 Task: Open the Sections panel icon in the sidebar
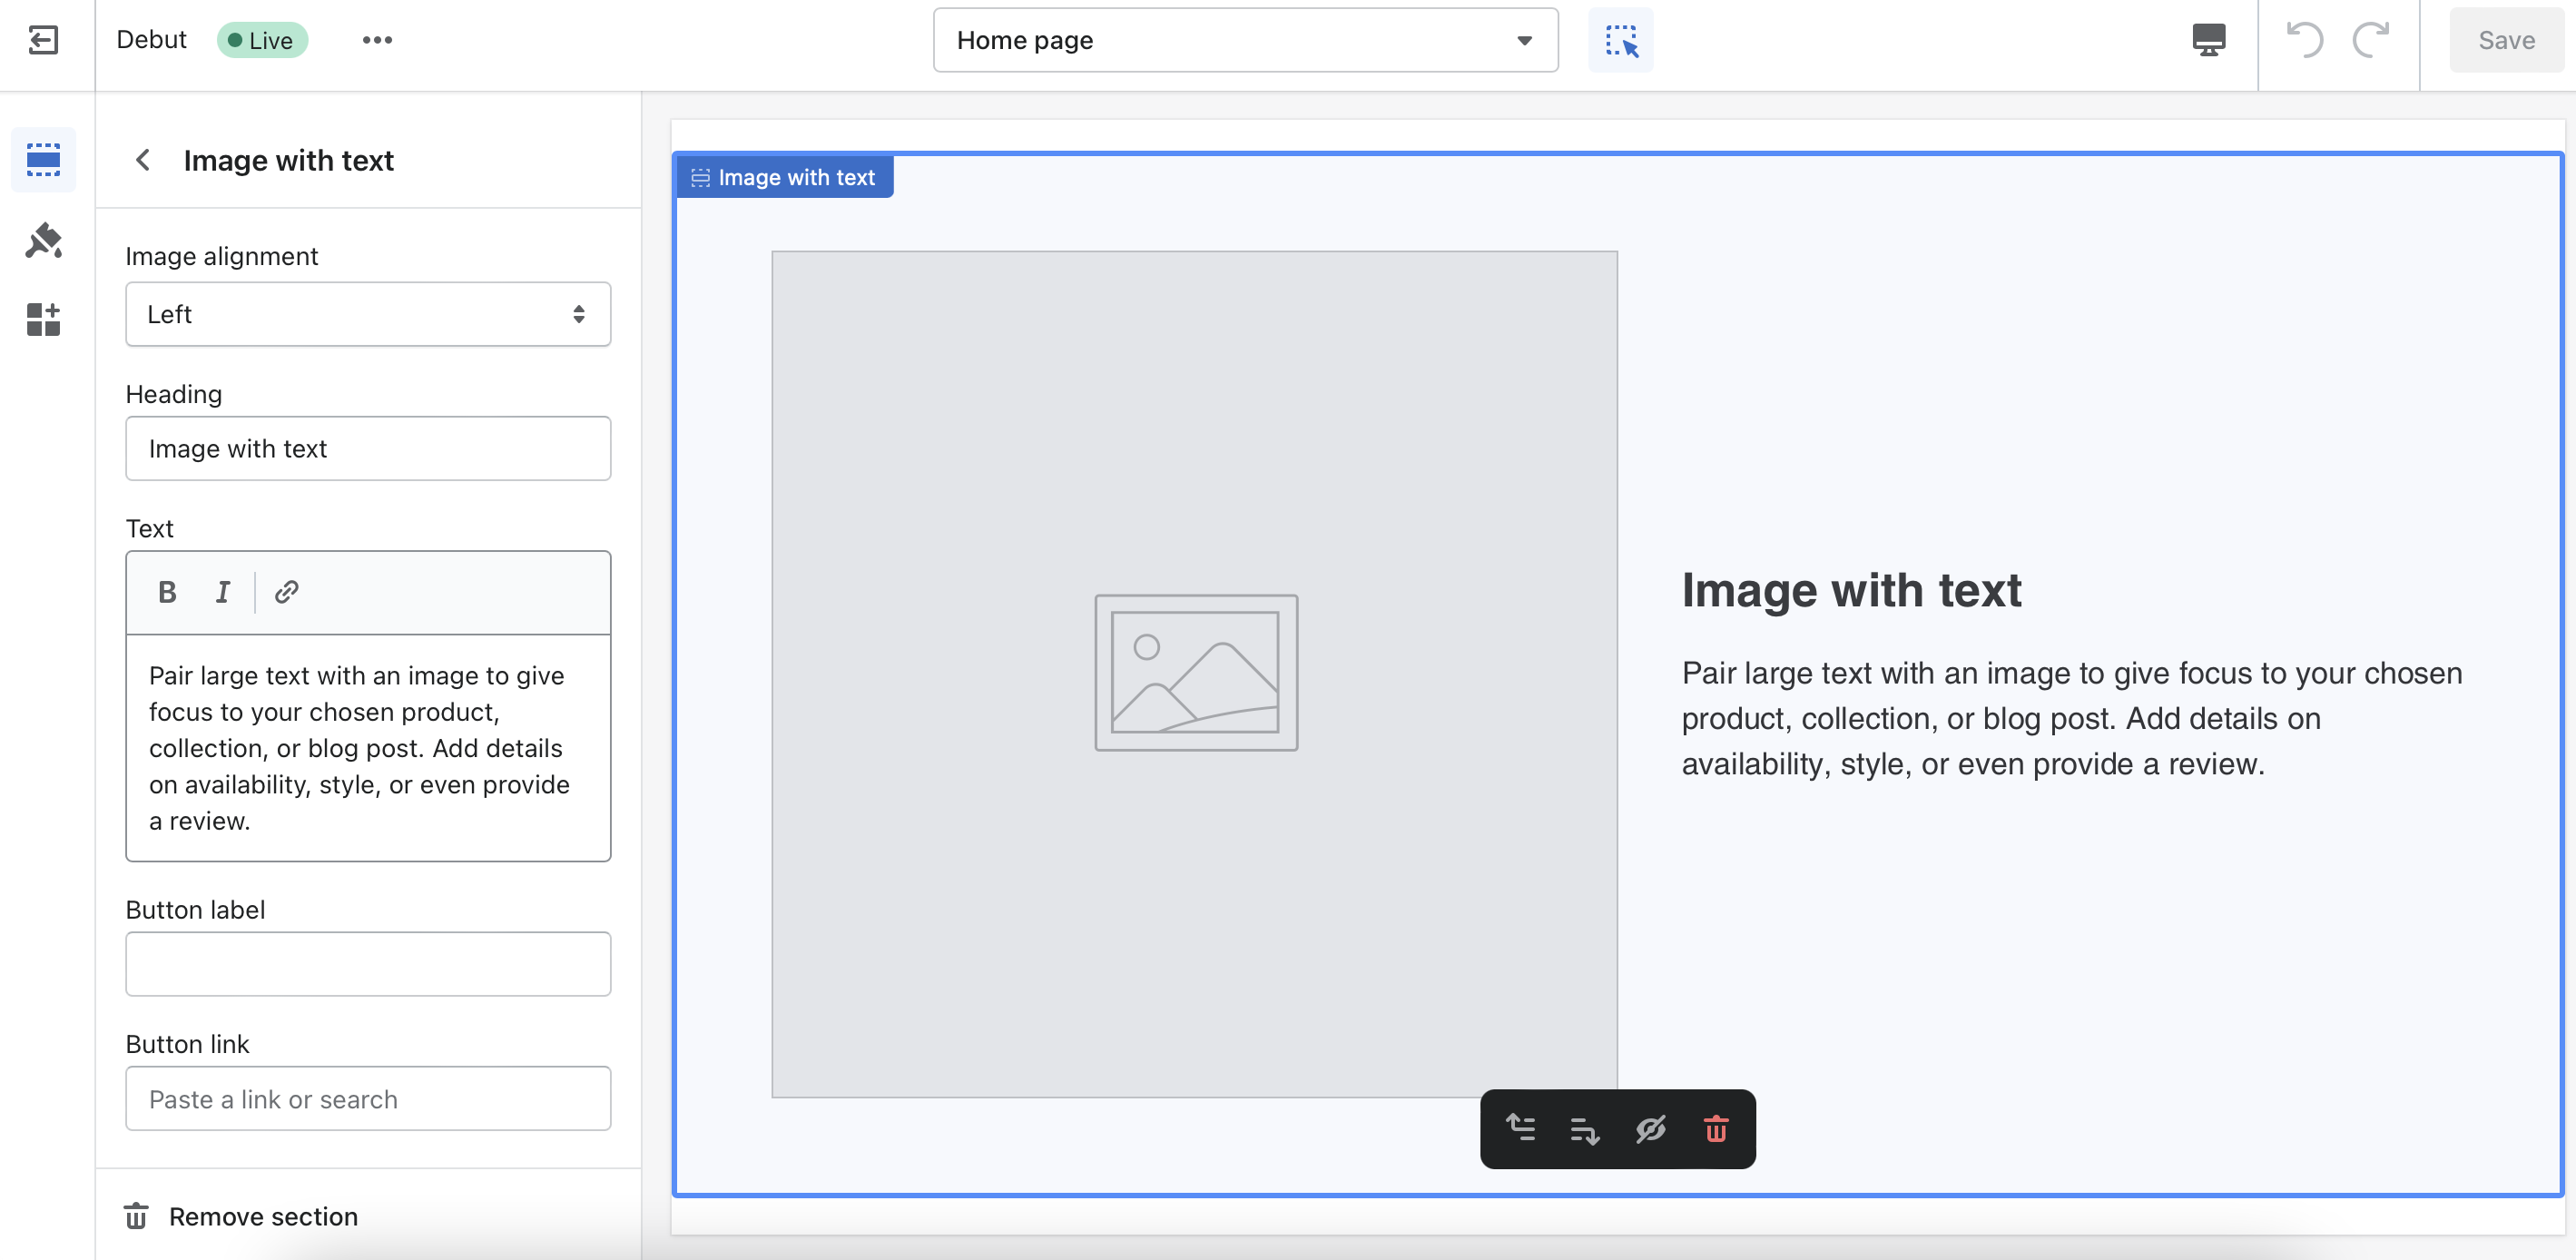pyautogui.click(x=43, y=160)
